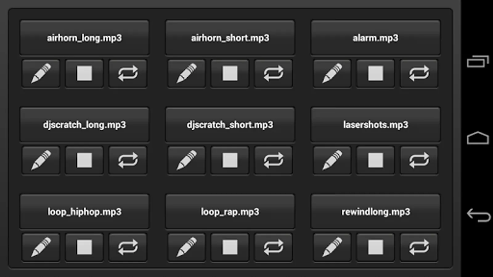Play the loop_rap.mp3 sound button
This screenshot has width=493, height=277.
click(230, 211)
